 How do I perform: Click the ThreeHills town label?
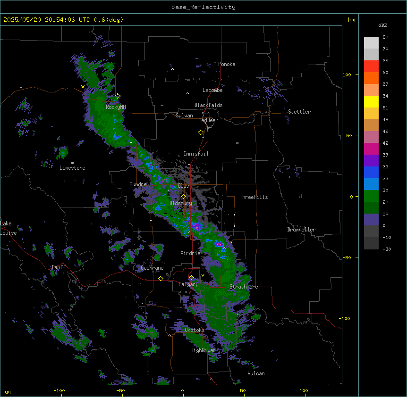pos(254,197)
